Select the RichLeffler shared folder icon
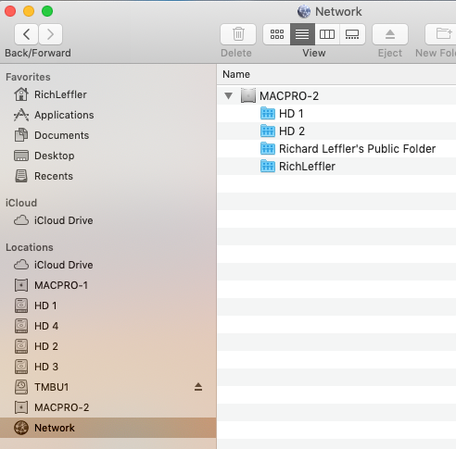The image size is (456, 449). click(x=268, y=166)
